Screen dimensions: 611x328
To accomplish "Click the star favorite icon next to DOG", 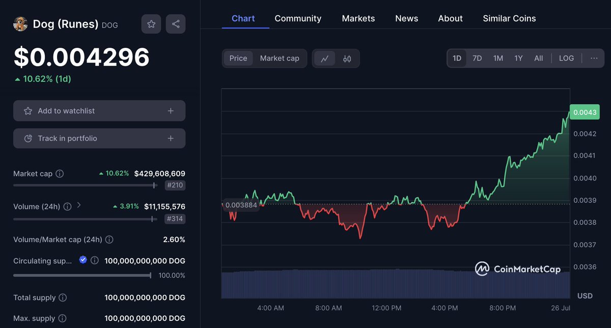I will pyautogui.click(x=151, y=24).
